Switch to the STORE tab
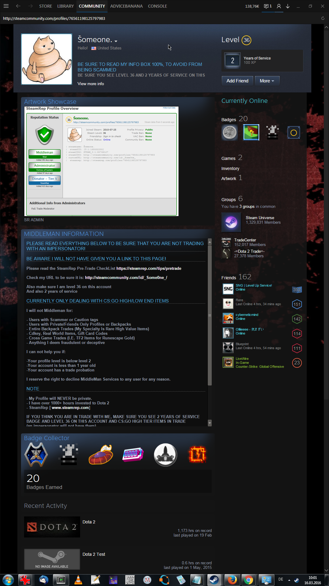This screenshot has width=329, height=586. (x=46, y=6)
